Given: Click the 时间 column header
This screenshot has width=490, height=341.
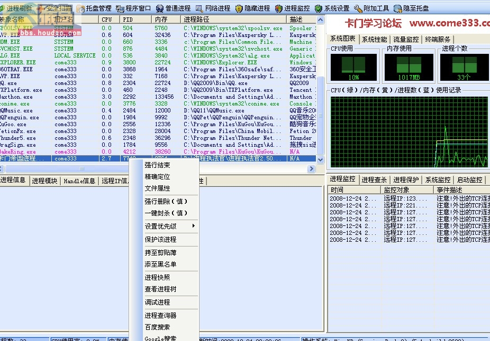Looking at the screenshot, I should tap(354, 190).
